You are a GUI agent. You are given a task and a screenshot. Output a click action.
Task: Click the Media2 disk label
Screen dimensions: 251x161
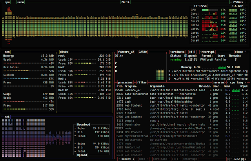tap(63, 90)
